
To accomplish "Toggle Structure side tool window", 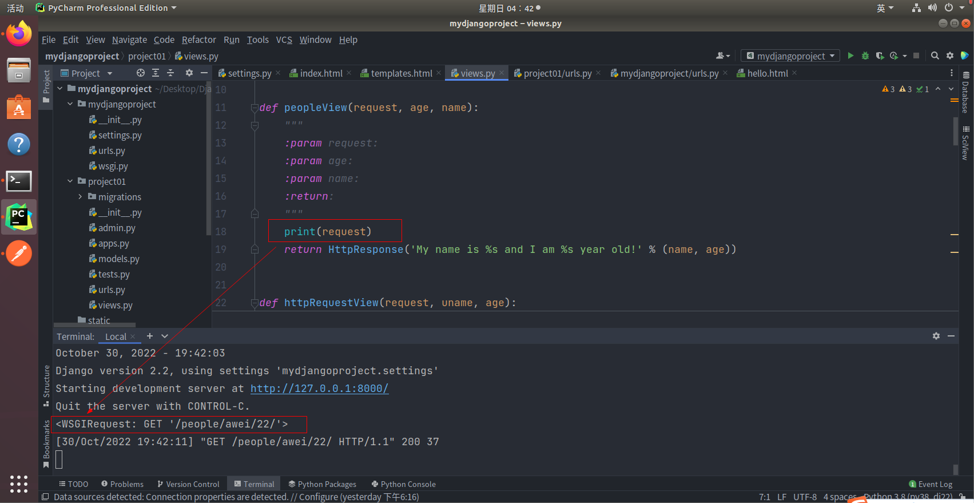I will [x=46, y=385].
